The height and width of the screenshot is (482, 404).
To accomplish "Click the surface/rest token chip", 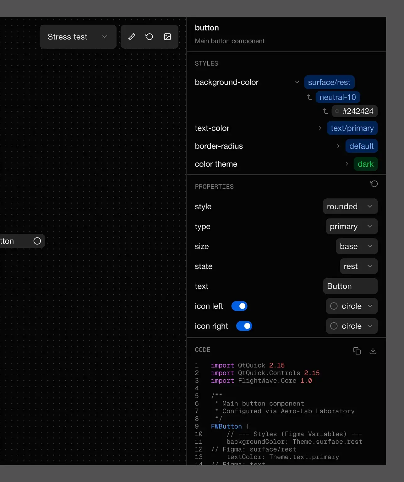I will coord(329,82).
